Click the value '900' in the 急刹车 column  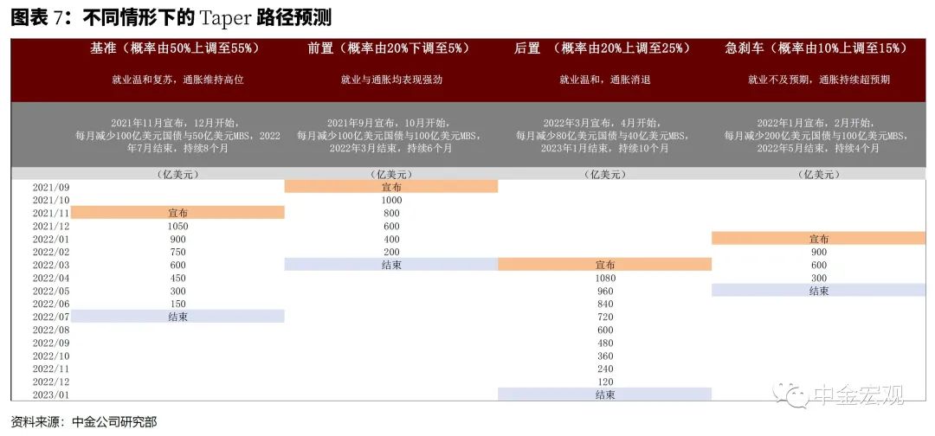(x=819, y=252)
